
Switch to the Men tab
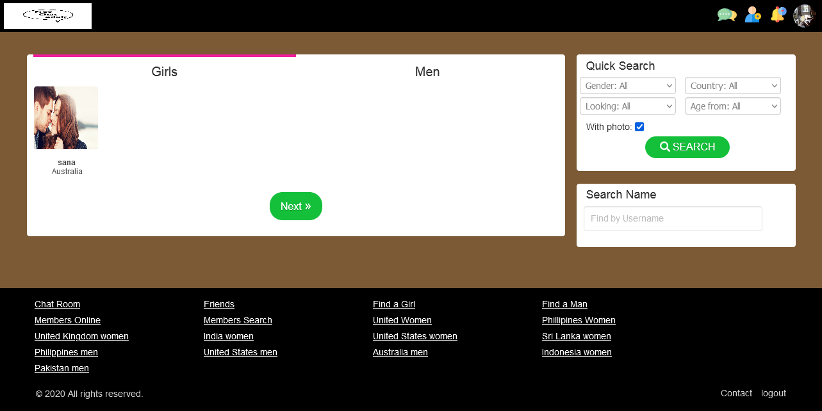427,72
